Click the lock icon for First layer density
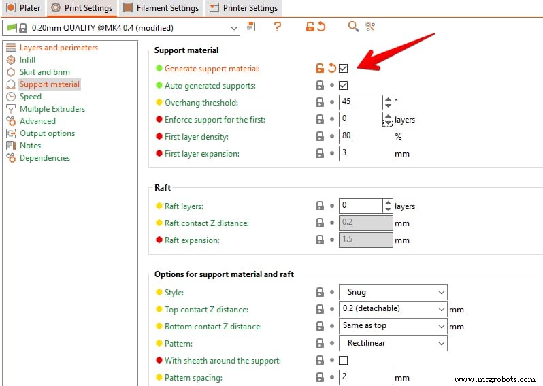This screenshot has width=543, height=386. click(319, 136)
